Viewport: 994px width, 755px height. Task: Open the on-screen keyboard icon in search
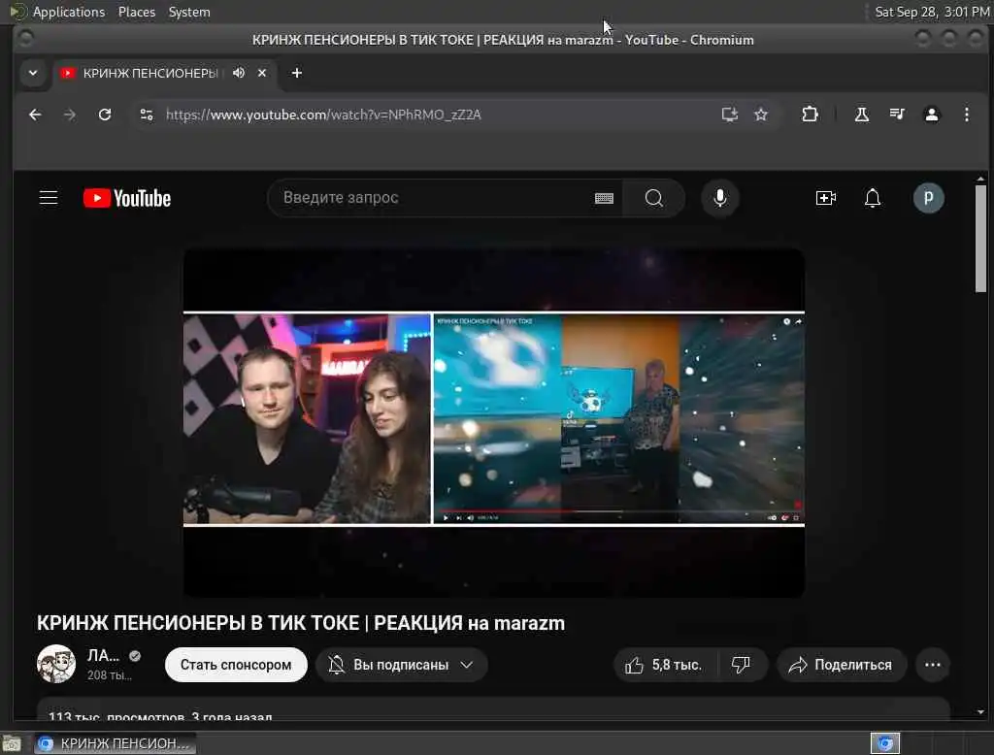click(604, 198)
